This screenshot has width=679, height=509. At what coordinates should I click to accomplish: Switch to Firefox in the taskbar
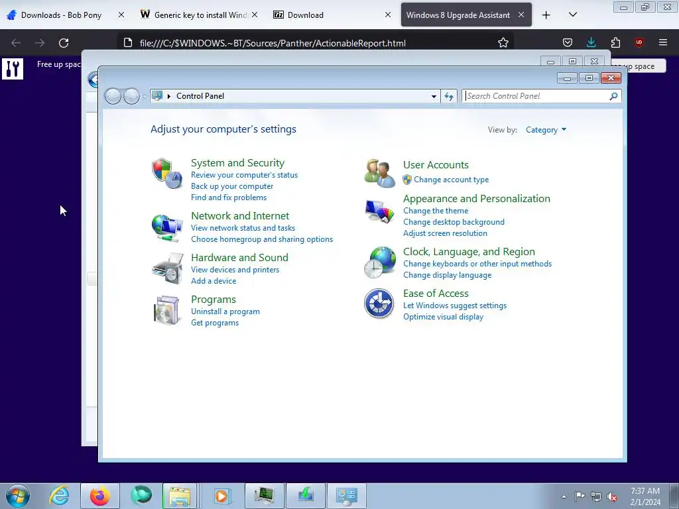[x=100, y=496]
